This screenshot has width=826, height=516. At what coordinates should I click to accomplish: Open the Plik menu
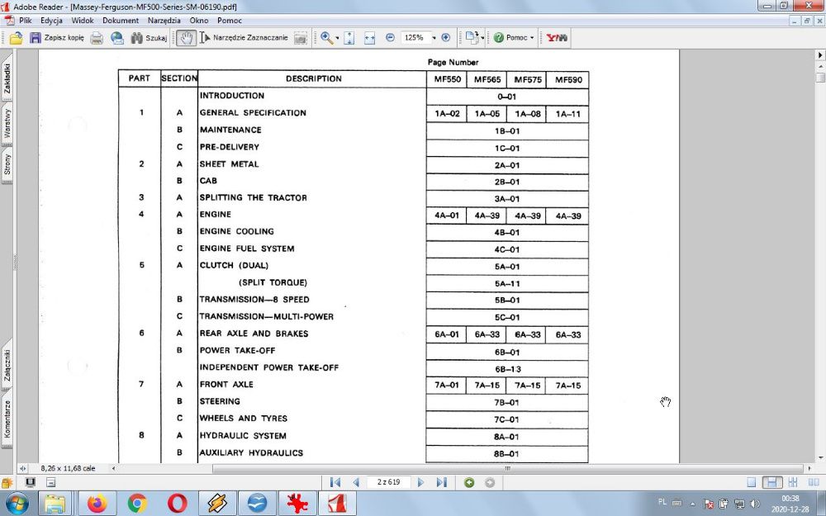[x=26, y=21]
